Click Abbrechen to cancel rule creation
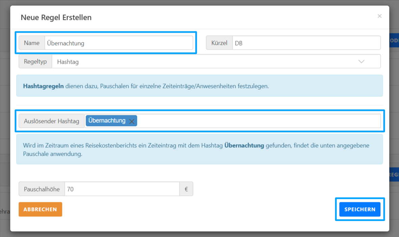 click(x=40, y=209)
